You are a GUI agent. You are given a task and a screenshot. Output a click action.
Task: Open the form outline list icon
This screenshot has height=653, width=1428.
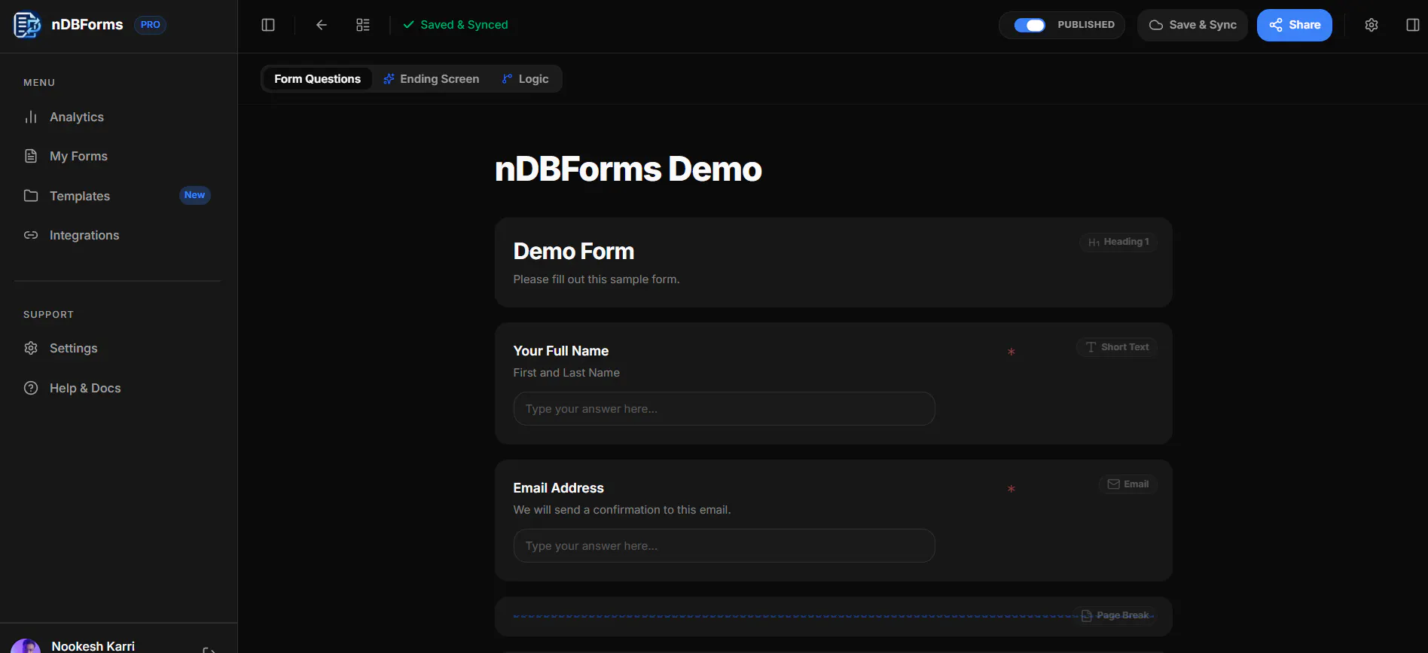pos(363,25)
